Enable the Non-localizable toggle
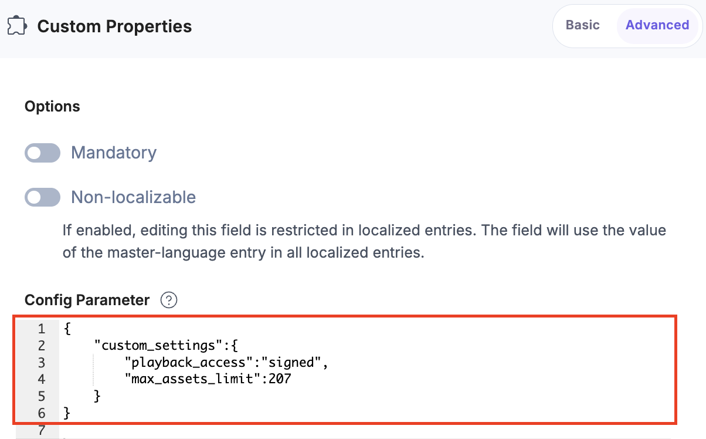706x439 pixels. tap(42, 197)
